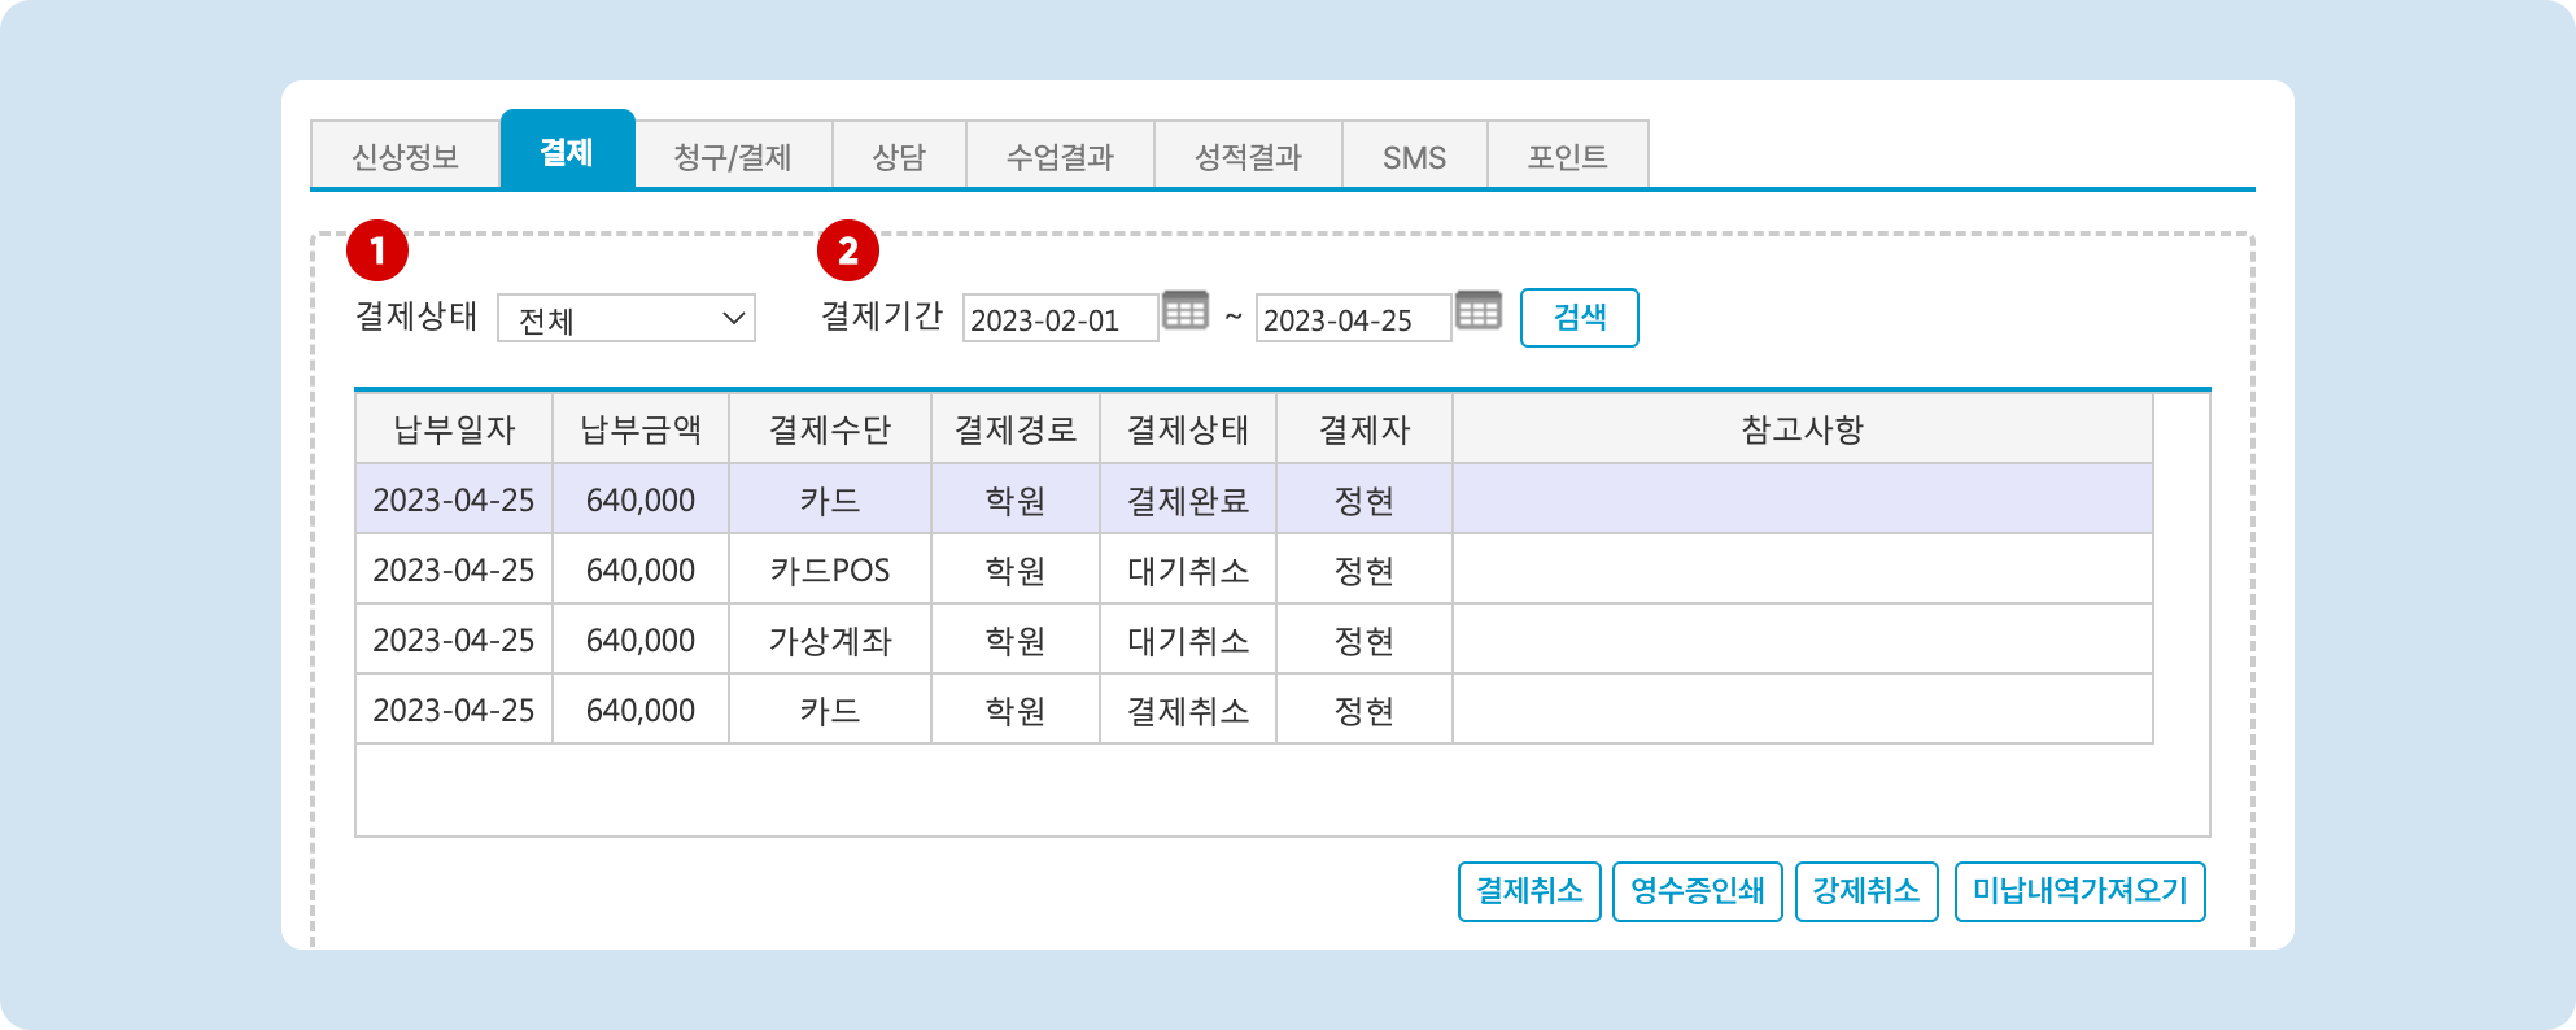Click the 검색 search button
Viewport: 2576px width, 1030px height.
1579,318
